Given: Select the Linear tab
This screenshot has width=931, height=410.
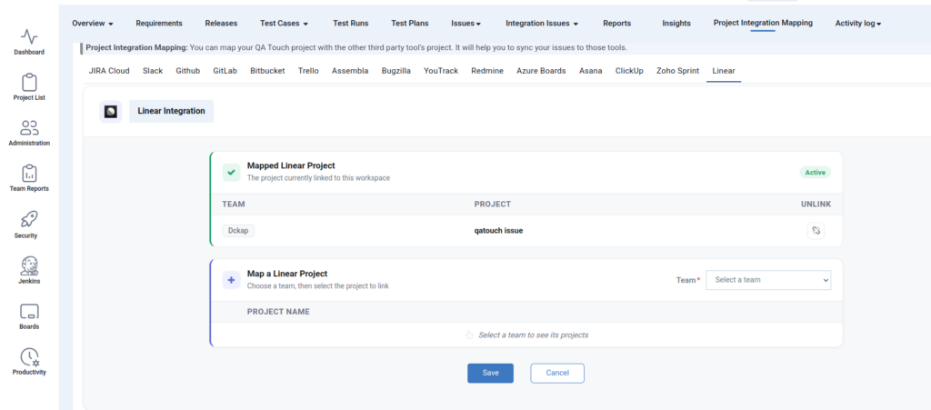Looking at the screenshot, I should pyautogui.click(x=724, y=71).
